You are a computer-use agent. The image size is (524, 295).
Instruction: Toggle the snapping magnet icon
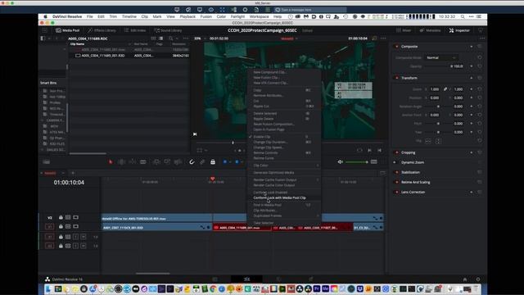[192, 162]
